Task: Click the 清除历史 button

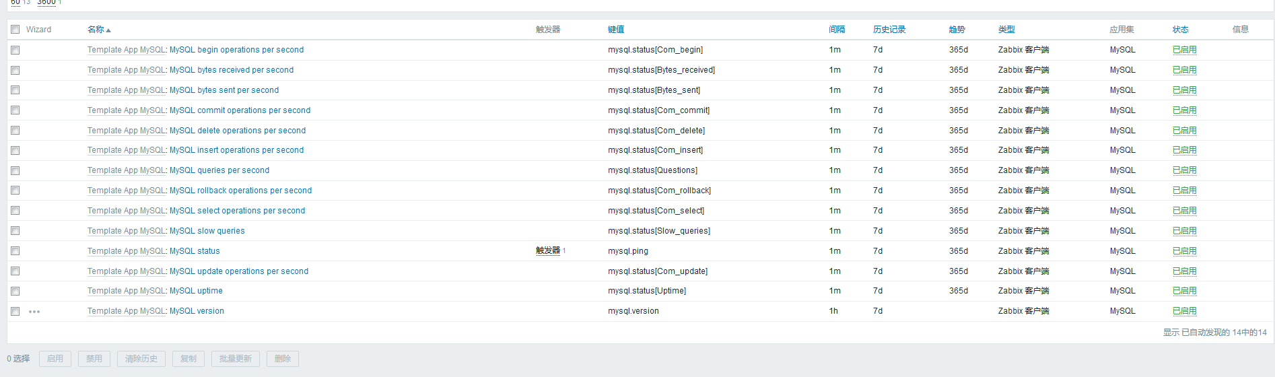Action: (141, 359)
